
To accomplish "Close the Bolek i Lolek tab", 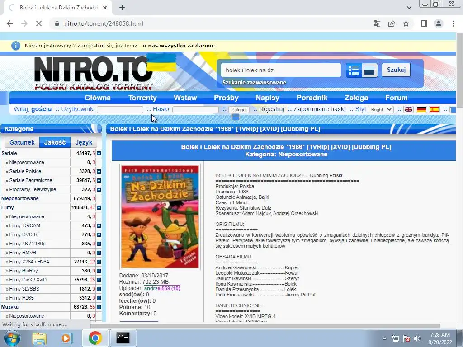I will (105, 8).
